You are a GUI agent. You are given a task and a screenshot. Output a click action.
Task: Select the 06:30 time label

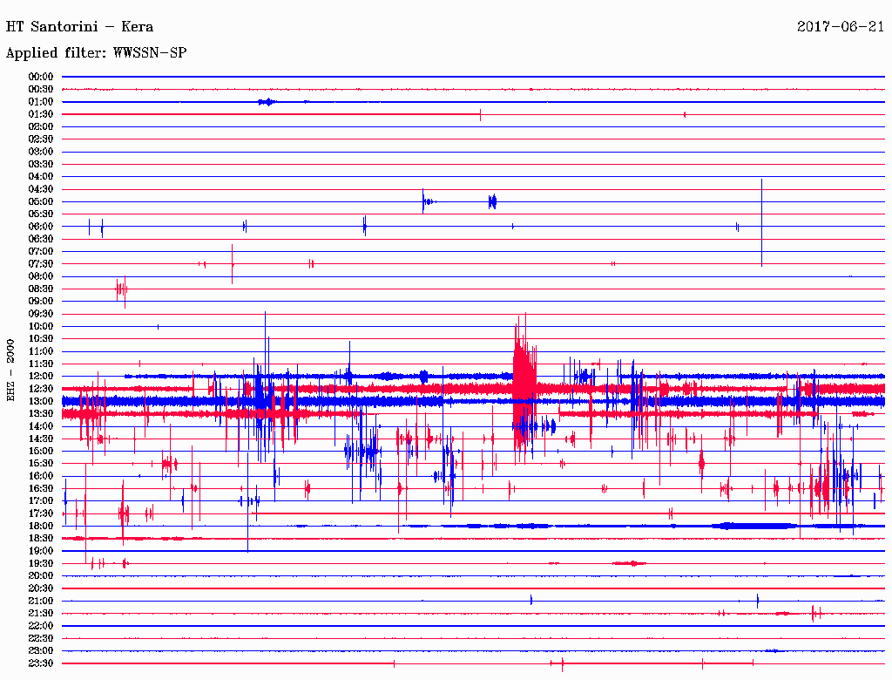(x=40, y=239)
